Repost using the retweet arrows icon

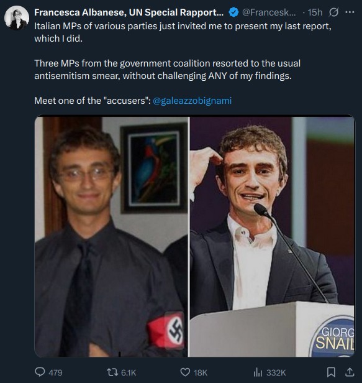point(112,372)
